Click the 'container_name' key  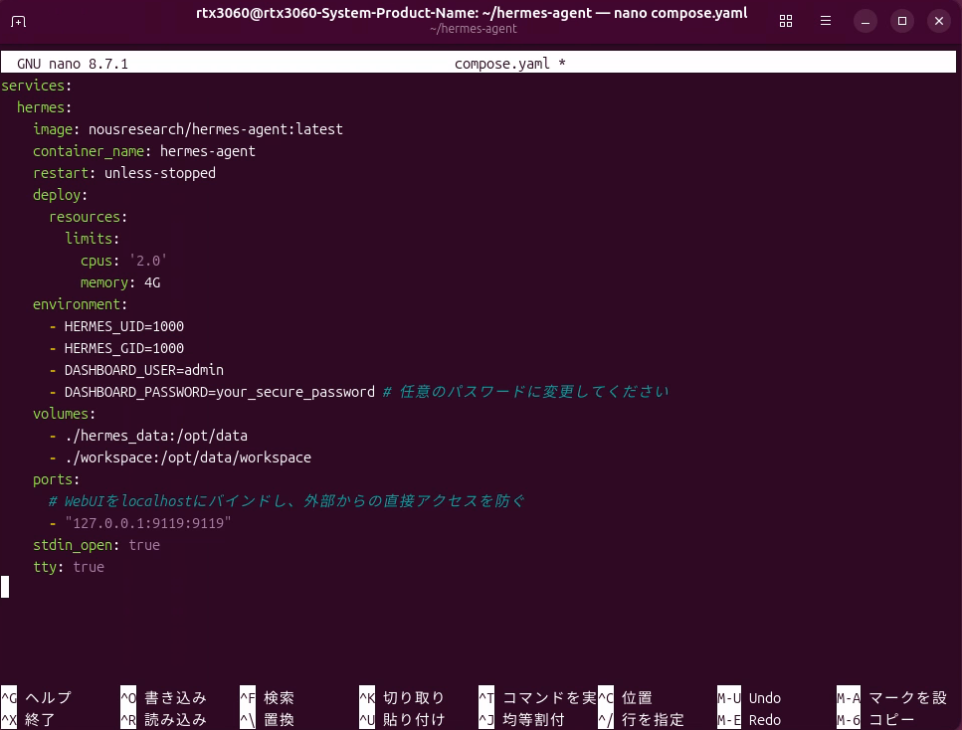click(89, 151)
